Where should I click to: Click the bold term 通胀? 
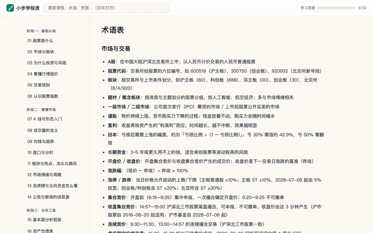[112, 116]
